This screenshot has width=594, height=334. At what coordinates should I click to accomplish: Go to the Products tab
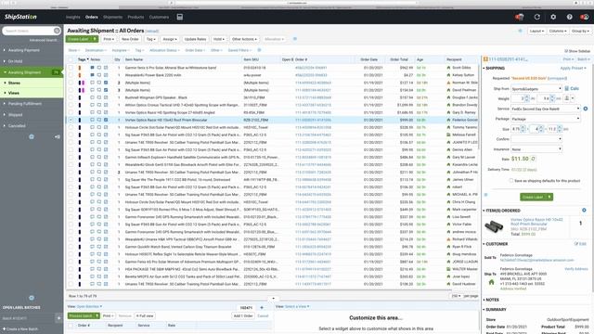tap(136, 17)
